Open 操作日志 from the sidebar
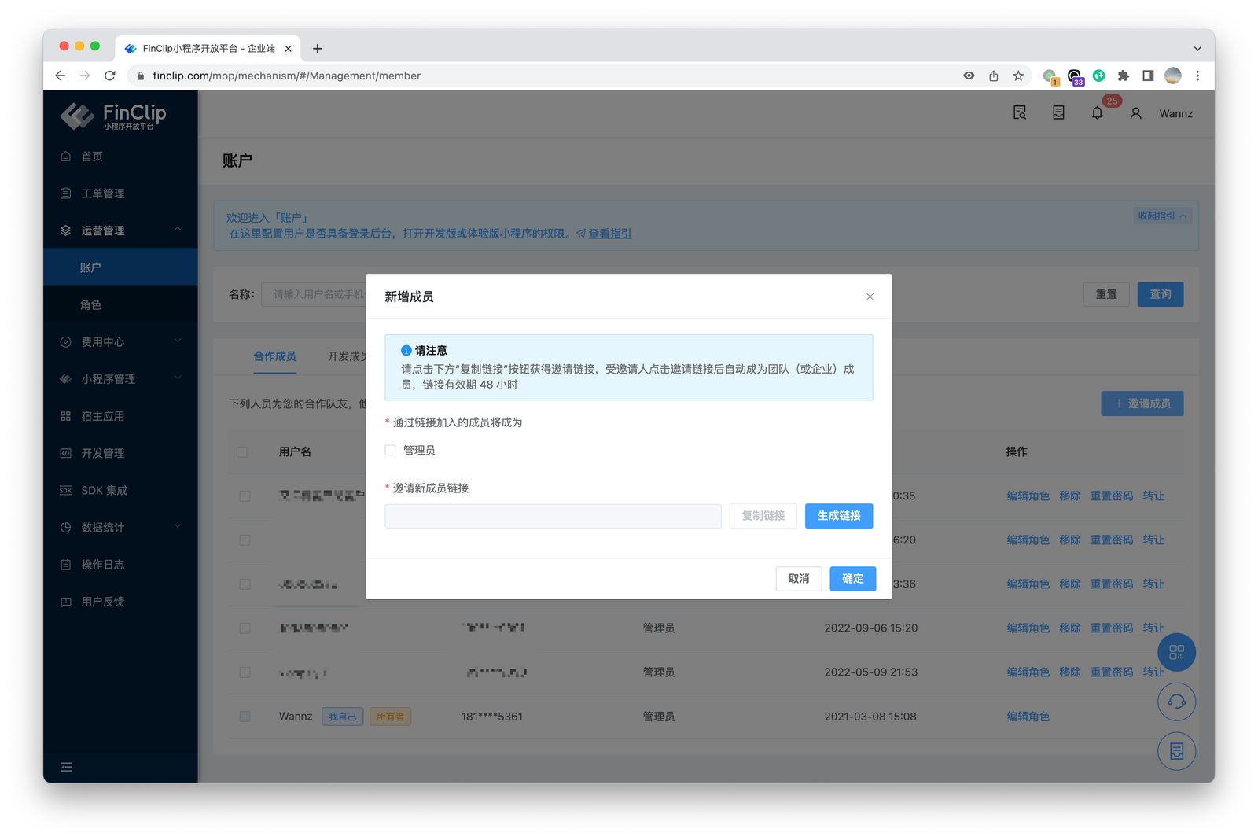The image size is (1258, 840). (x=101, y=564)
